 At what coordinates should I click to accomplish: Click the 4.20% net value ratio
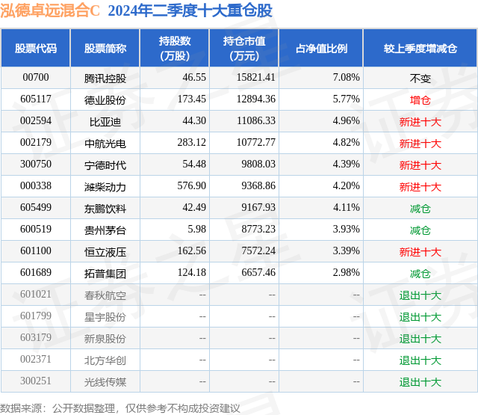[347, 186]
